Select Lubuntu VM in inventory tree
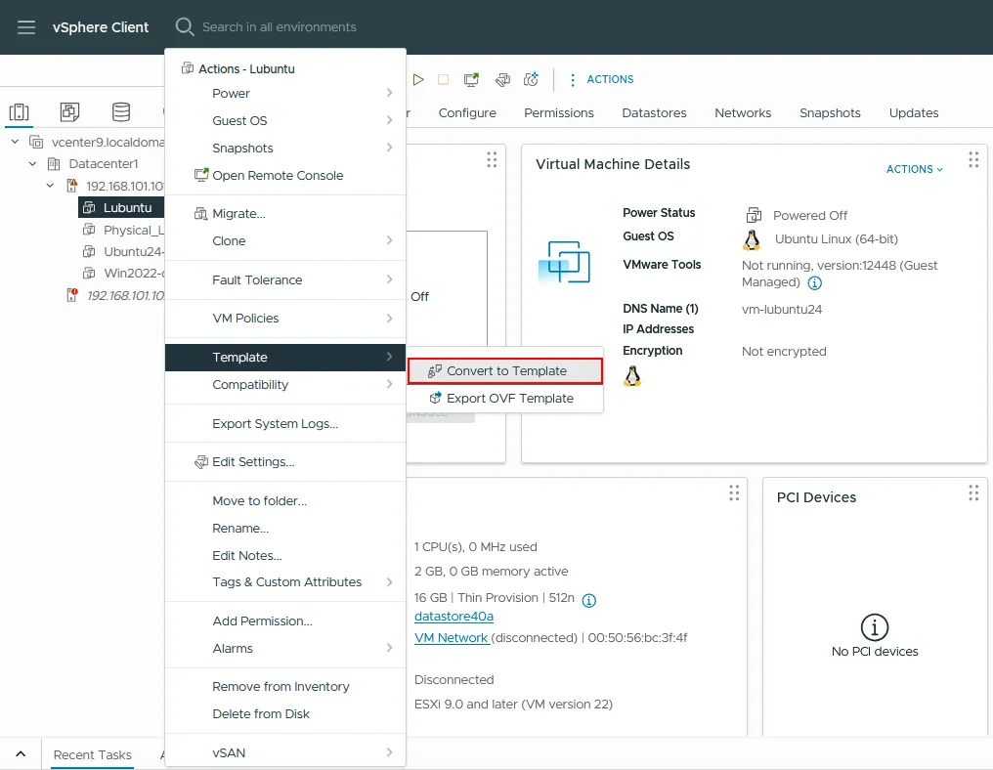Image resolution: width=993 pixels, height=770 pixels. [121, 208]
